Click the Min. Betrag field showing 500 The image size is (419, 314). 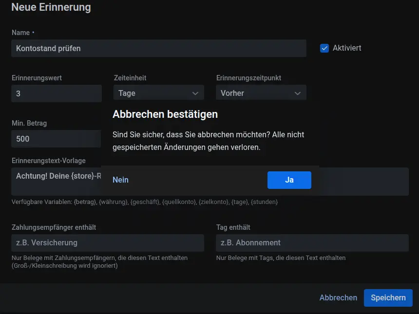[56, 139]
